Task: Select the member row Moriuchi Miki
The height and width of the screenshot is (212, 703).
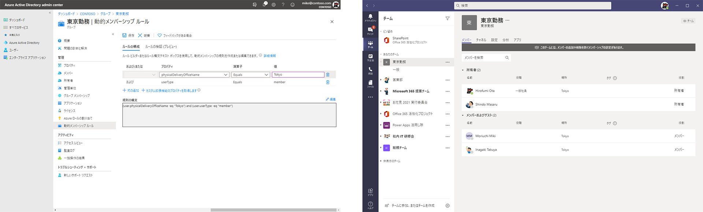Action: coord(578,136)
